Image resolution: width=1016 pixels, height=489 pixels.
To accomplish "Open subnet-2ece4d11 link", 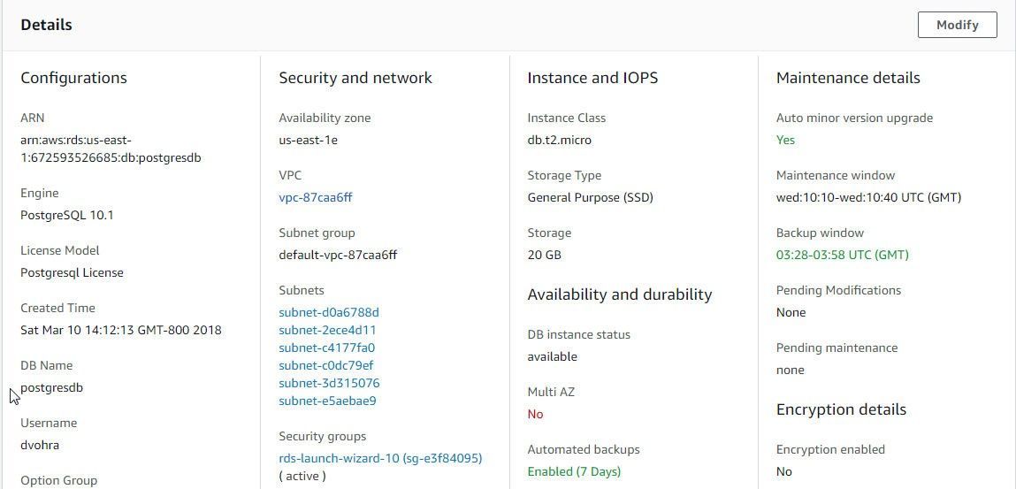I will 327,331.
